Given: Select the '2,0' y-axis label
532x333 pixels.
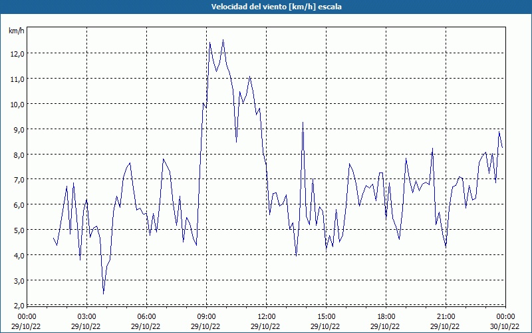Looking at the screenshot, I should point(18,305).
